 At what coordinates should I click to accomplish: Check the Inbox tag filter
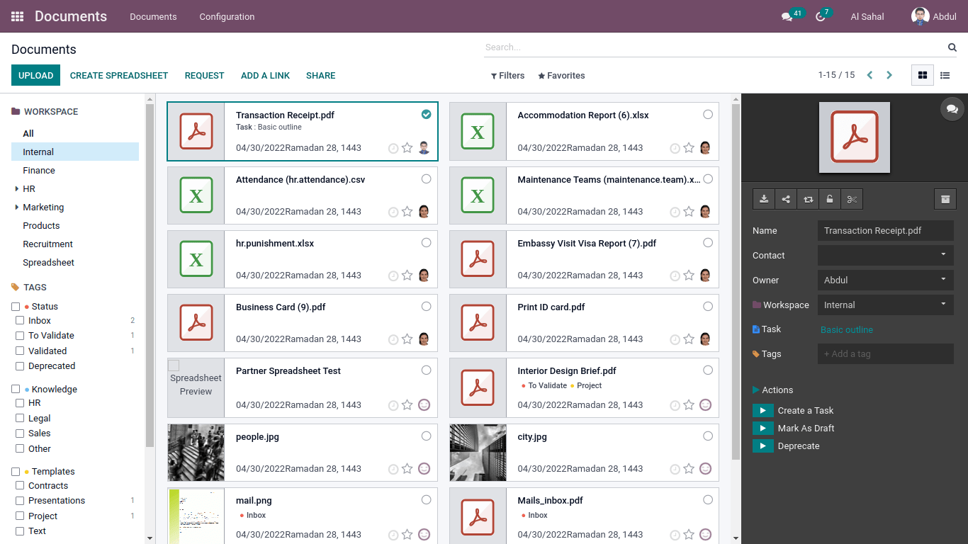point(20,321)
